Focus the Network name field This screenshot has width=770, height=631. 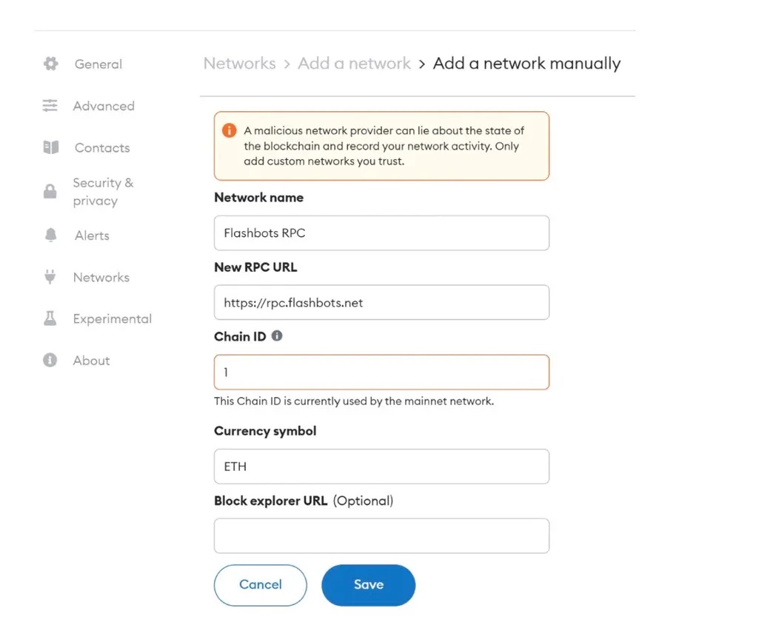pos(381,233)
